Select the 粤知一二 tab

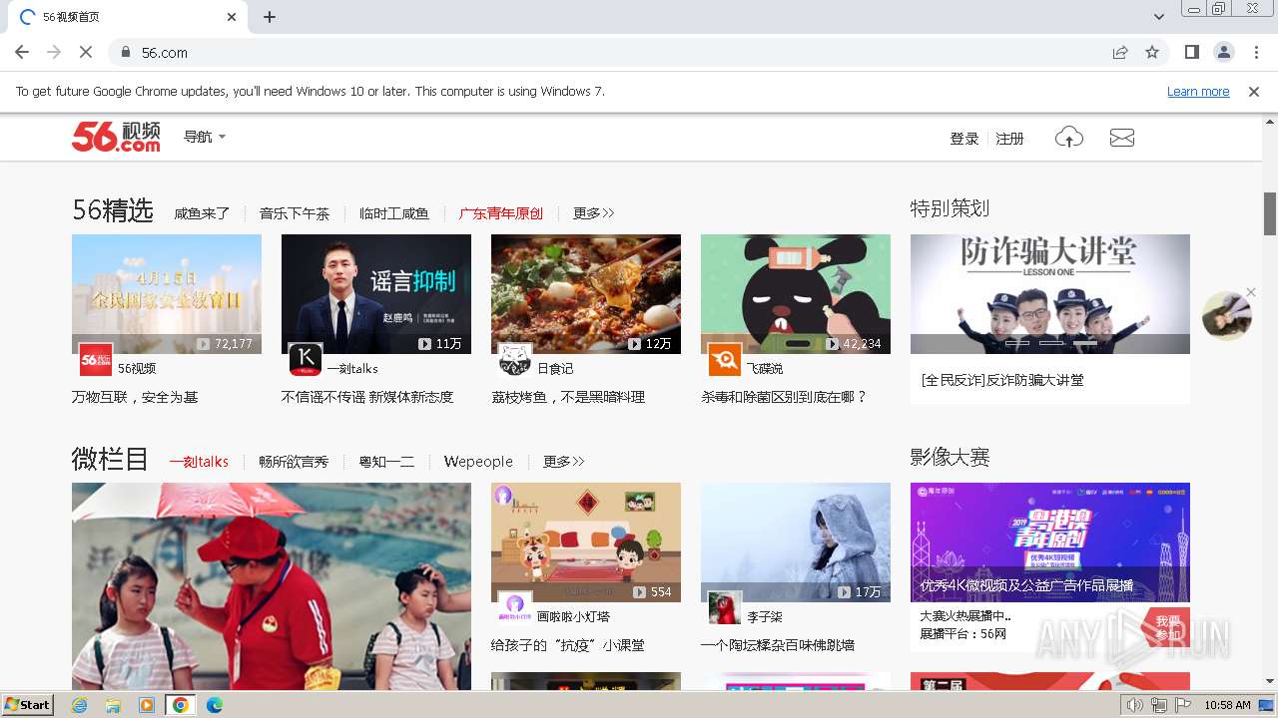[386, 462]
